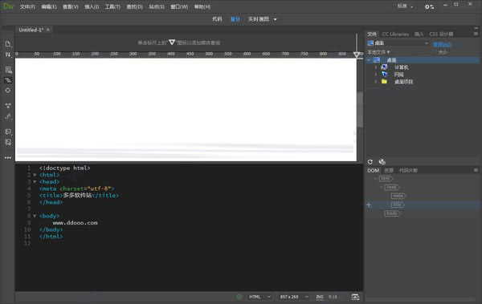Image resolution: width=482 pixels, height=304 pixels.
Task: Open the 查看(V) menu
Action: (71, 6)
